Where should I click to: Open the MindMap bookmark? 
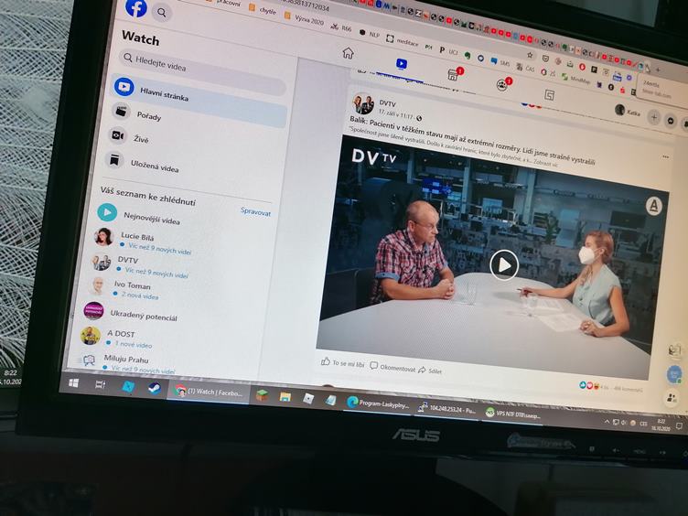[x=575, y=79]
